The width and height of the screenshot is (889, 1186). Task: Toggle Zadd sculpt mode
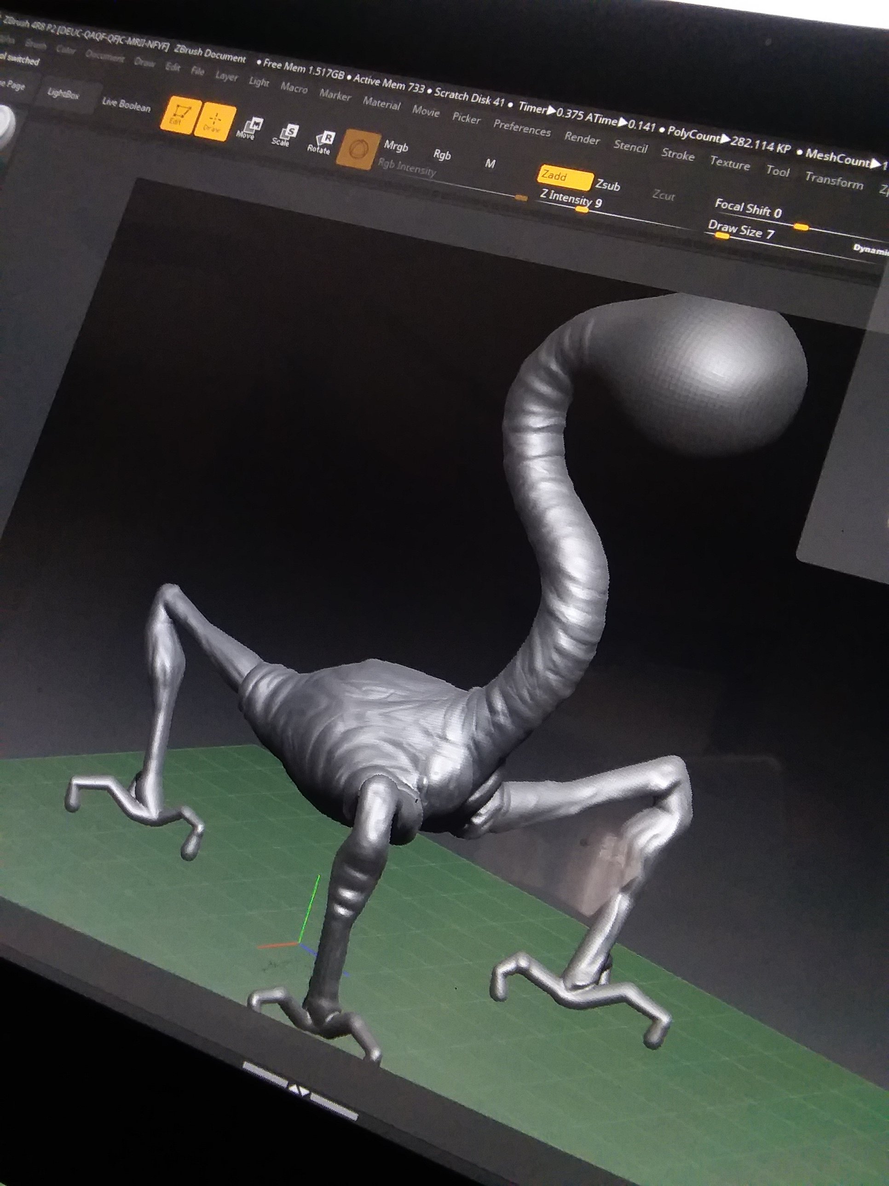(x=565, y=178)
